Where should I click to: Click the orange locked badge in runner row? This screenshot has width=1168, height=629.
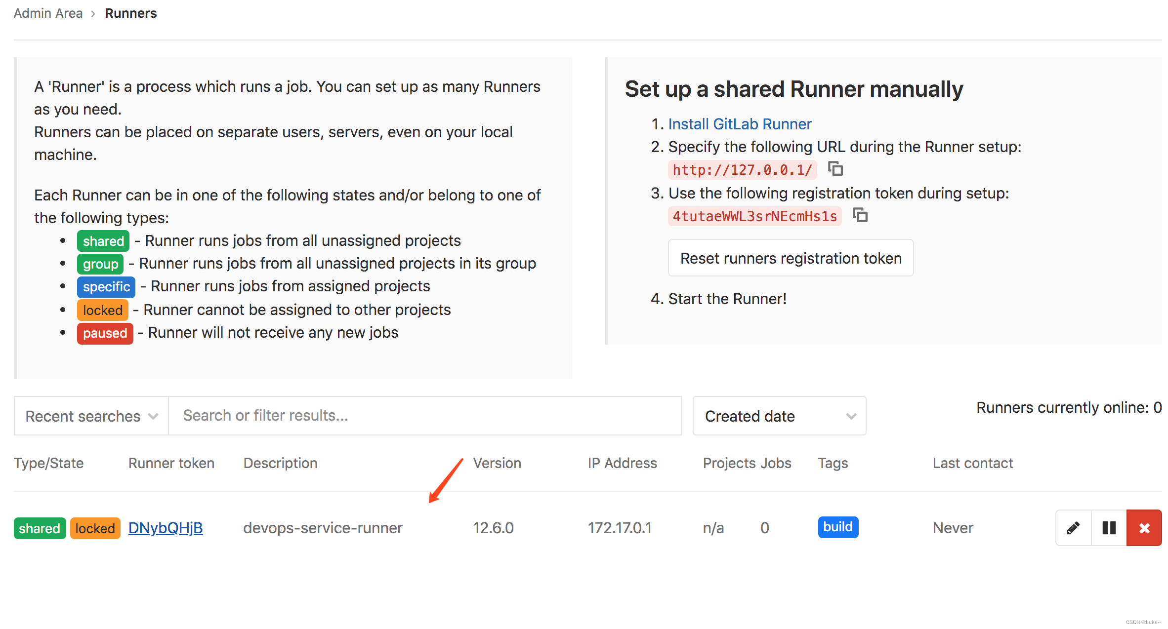95,528
